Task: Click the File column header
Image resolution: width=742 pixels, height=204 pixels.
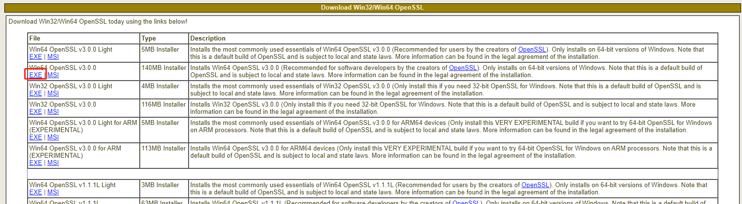Action: click(34, 39)
